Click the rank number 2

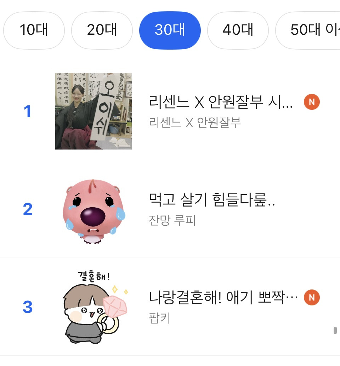(28, 209)
